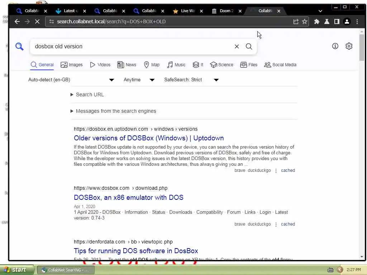Select the Science category tab
367x275 pixels.
(221, 65)
